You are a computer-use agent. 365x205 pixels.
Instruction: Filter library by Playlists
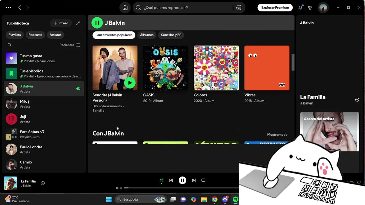coord(15,35)
